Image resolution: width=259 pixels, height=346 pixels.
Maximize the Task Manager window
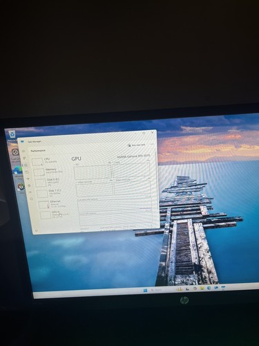(x=144, y=133)
